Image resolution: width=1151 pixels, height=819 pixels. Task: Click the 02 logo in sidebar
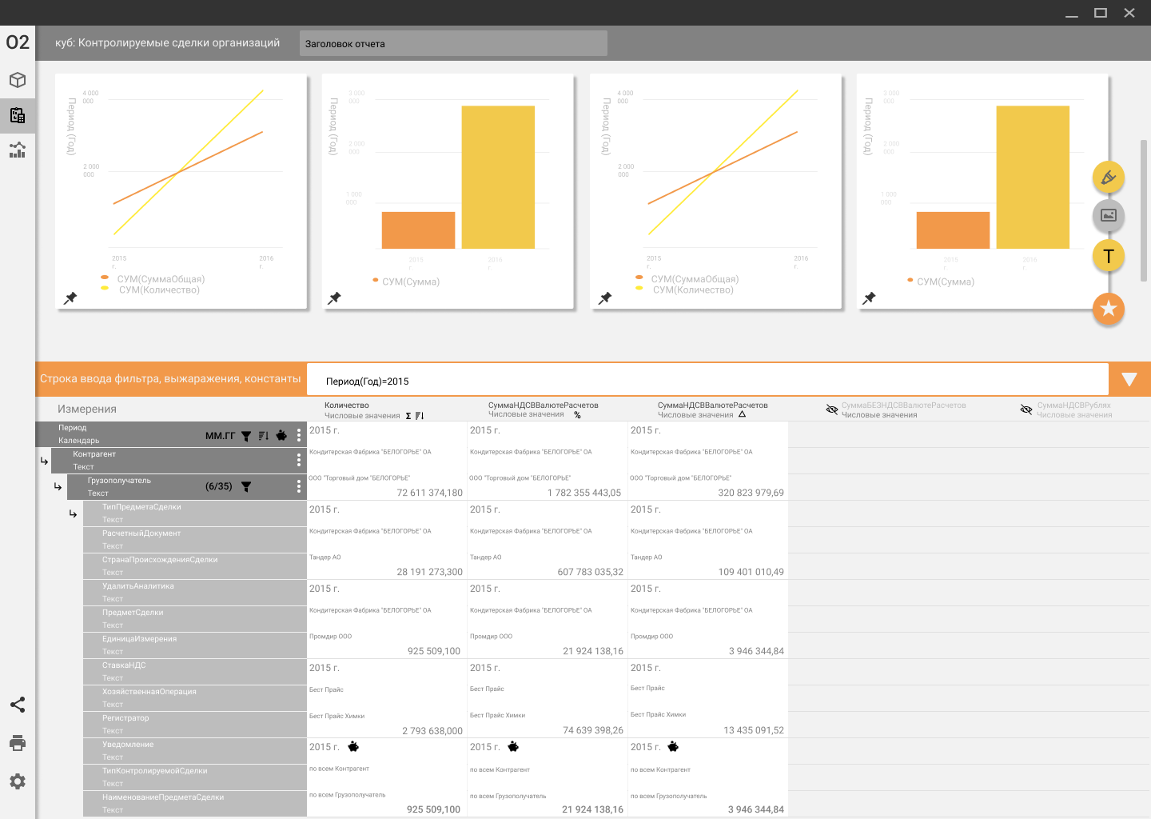coord(18,42)
